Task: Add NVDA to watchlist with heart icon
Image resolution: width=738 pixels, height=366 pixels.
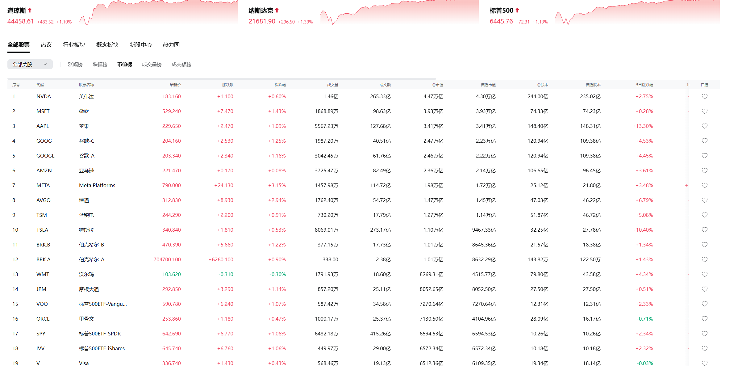Action: [704, 96]
